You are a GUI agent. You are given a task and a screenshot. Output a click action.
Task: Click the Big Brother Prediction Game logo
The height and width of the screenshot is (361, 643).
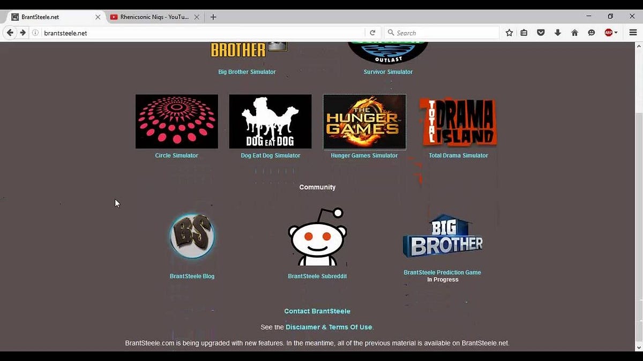click(x=443, y=236)
